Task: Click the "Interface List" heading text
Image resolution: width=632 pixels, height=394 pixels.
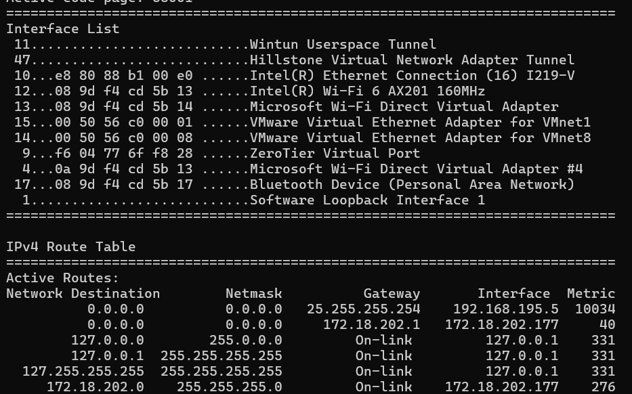Action: click(62, 28)
